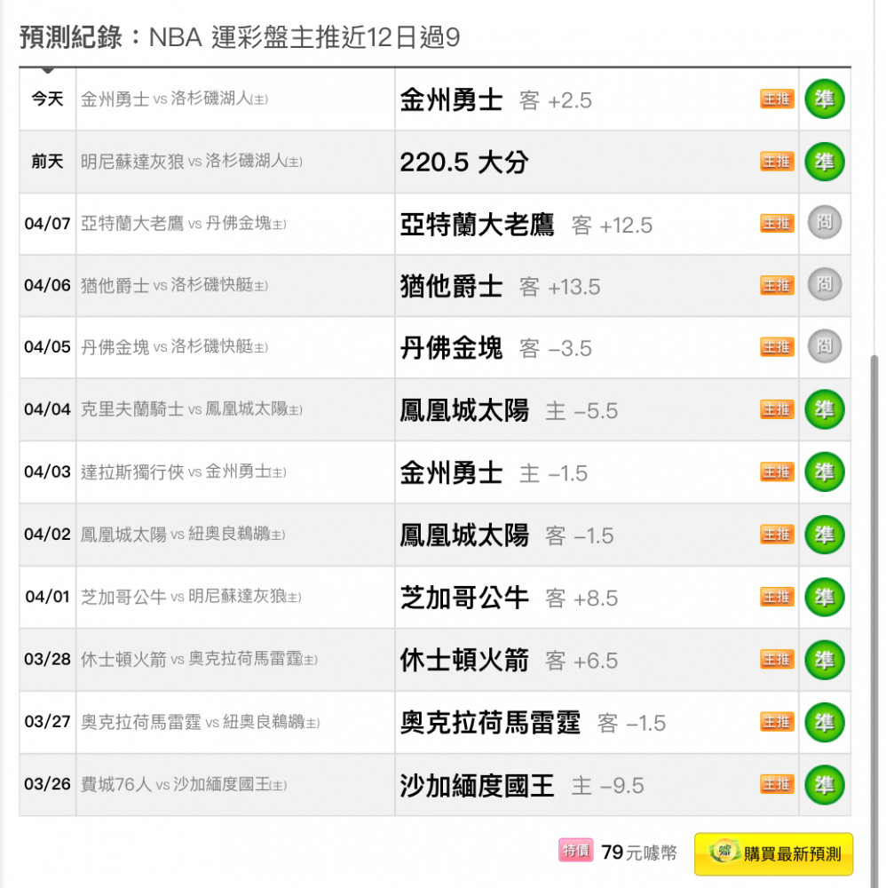Click the green 準 icon for 04/03
Viewport: 886px width, 888px height.
[x=824, y=472]
